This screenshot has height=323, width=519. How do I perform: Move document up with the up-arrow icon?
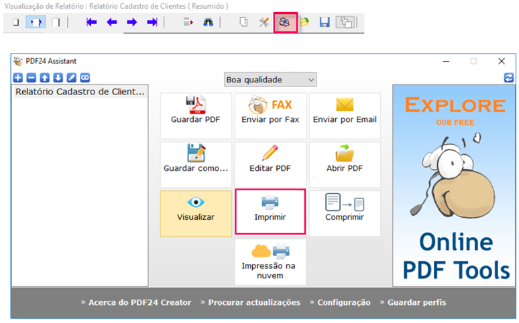pos(45,78)
